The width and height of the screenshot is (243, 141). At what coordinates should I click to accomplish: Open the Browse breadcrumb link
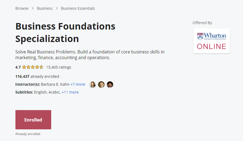click(x=22, y=8)
